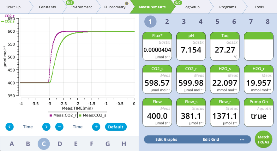The width and height of the screenshot is (277, 151).
Task: Open the three-dots more options menu
Action: click(x=242, y=139)
